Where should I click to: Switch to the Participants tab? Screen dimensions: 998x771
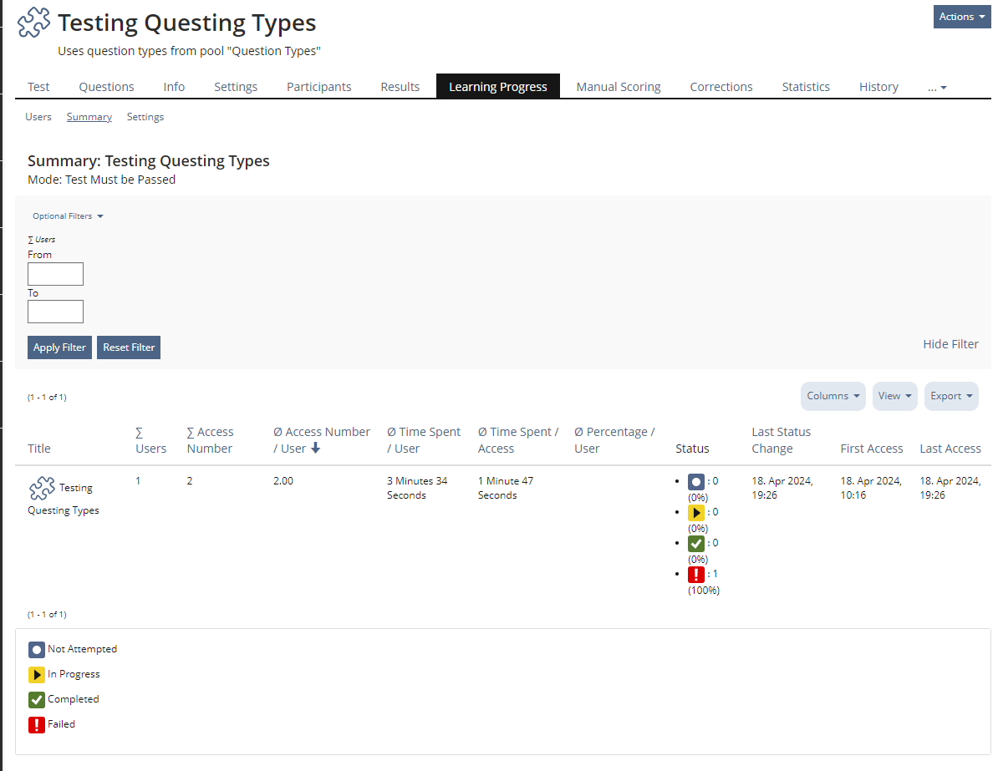click(x=318, y=87)
